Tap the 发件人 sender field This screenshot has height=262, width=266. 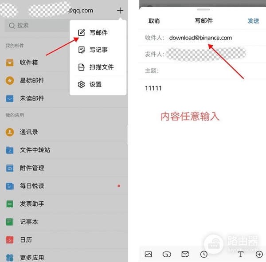pyautogui.click(x=203, y=54)
